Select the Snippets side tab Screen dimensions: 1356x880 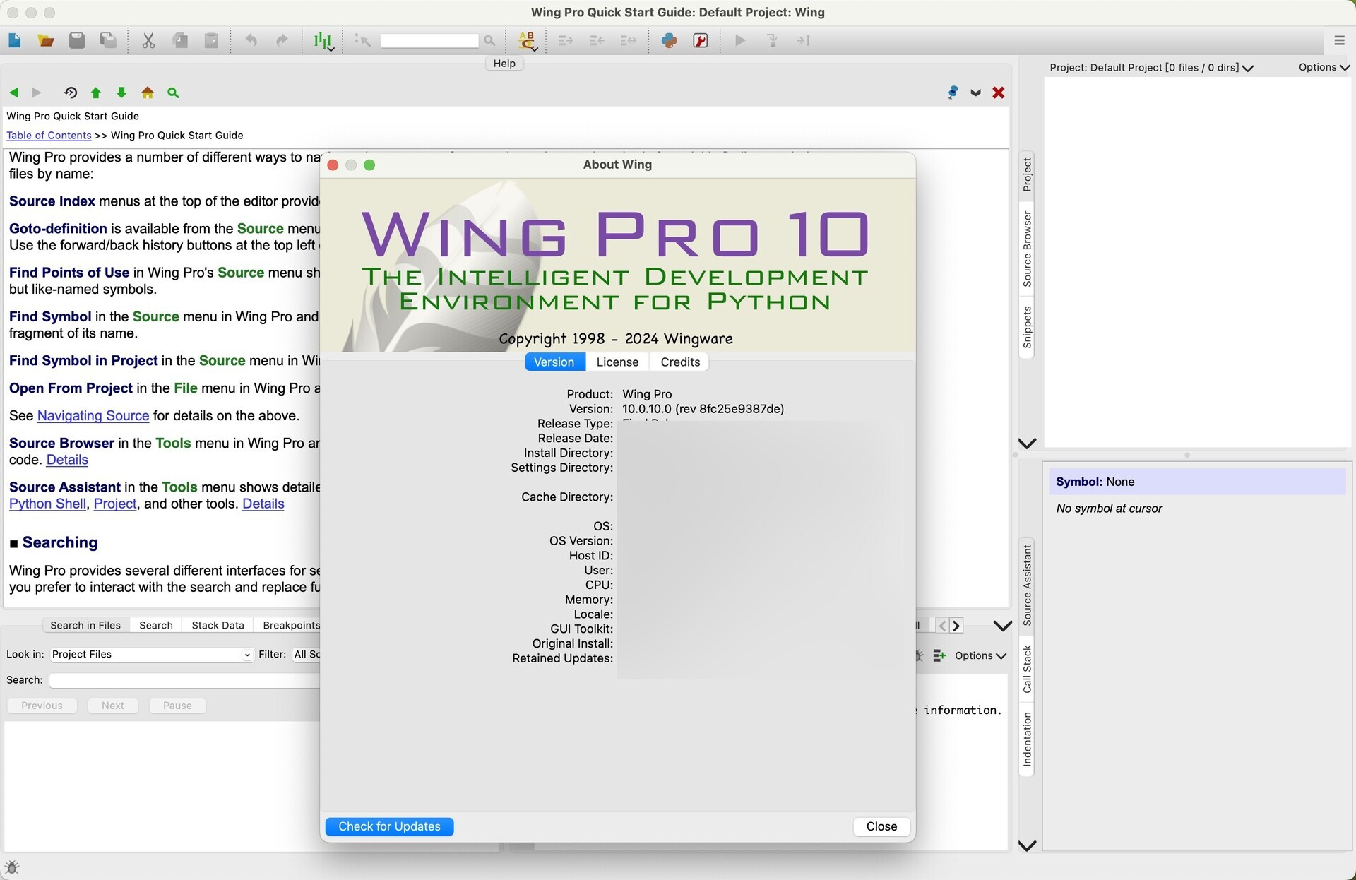1027,327
